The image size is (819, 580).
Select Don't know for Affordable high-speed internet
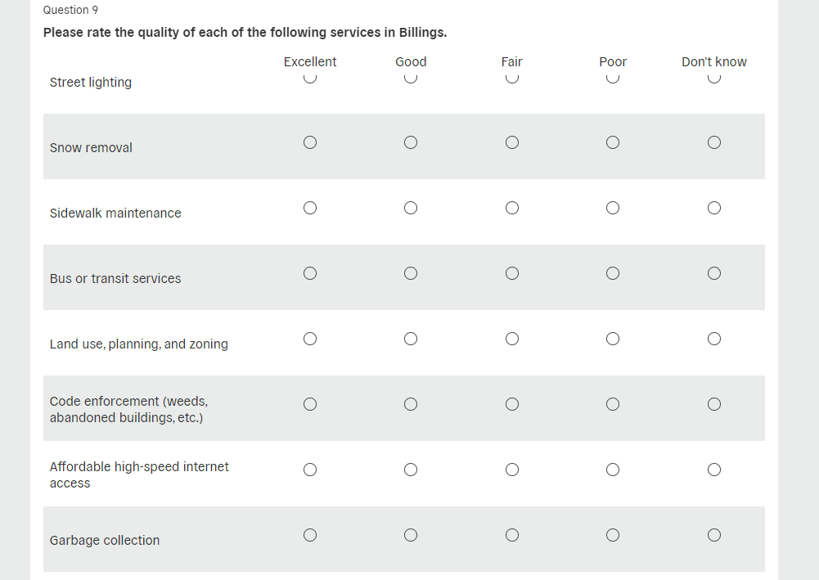713,469
